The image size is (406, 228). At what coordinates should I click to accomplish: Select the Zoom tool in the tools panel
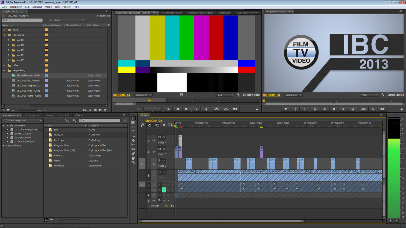tap(133, 163)
